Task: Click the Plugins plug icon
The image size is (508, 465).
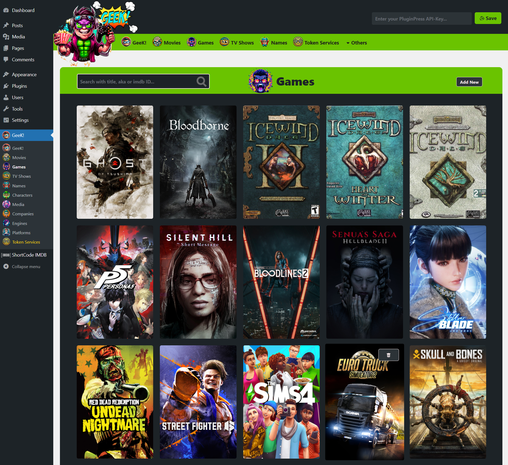Action: click(6, 86)
